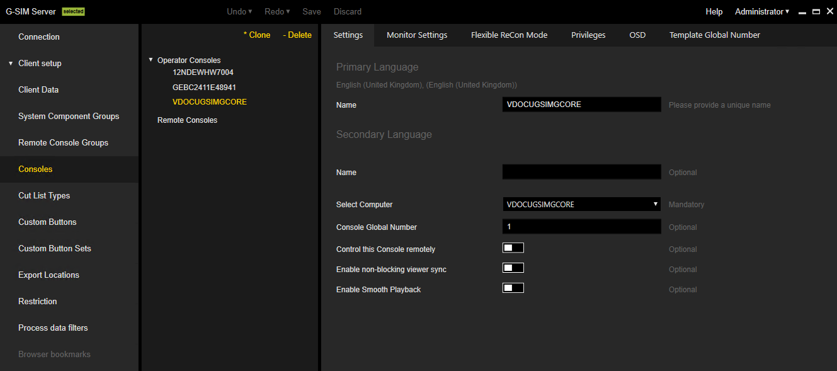Viewport: 837px width, 371px height.
Task: Clone the selected console
Action: coord(257,35)
